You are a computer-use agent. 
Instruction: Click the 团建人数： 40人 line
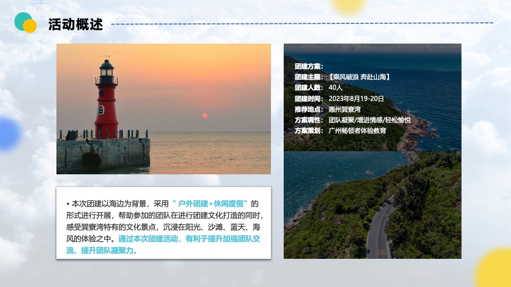pos(318,88)
